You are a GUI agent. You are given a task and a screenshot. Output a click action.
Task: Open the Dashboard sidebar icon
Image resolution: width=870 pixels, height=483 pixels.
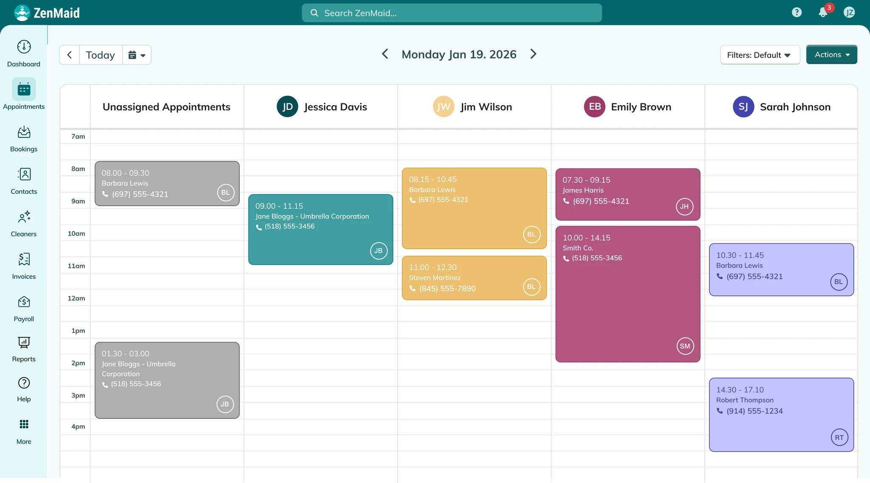(24, 47)
